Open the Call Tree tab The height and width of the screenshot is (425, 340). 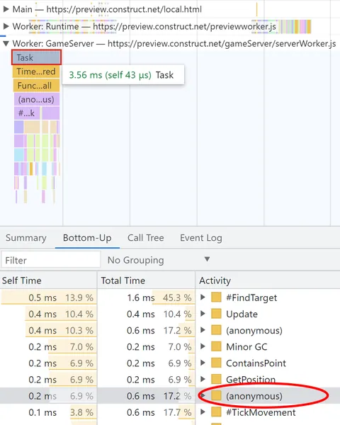pyautogui.click(x=146, y=238)
